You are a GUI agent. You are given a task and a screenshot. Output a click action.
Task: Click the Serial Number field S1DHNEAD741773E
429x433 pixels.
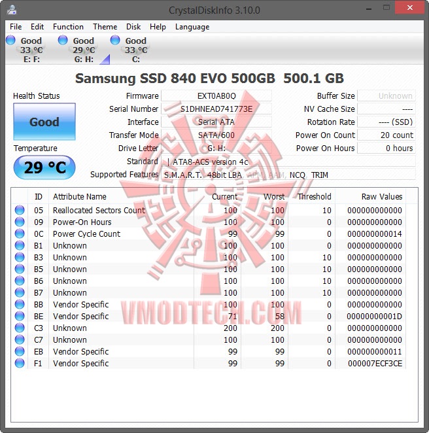click(216, 109)
